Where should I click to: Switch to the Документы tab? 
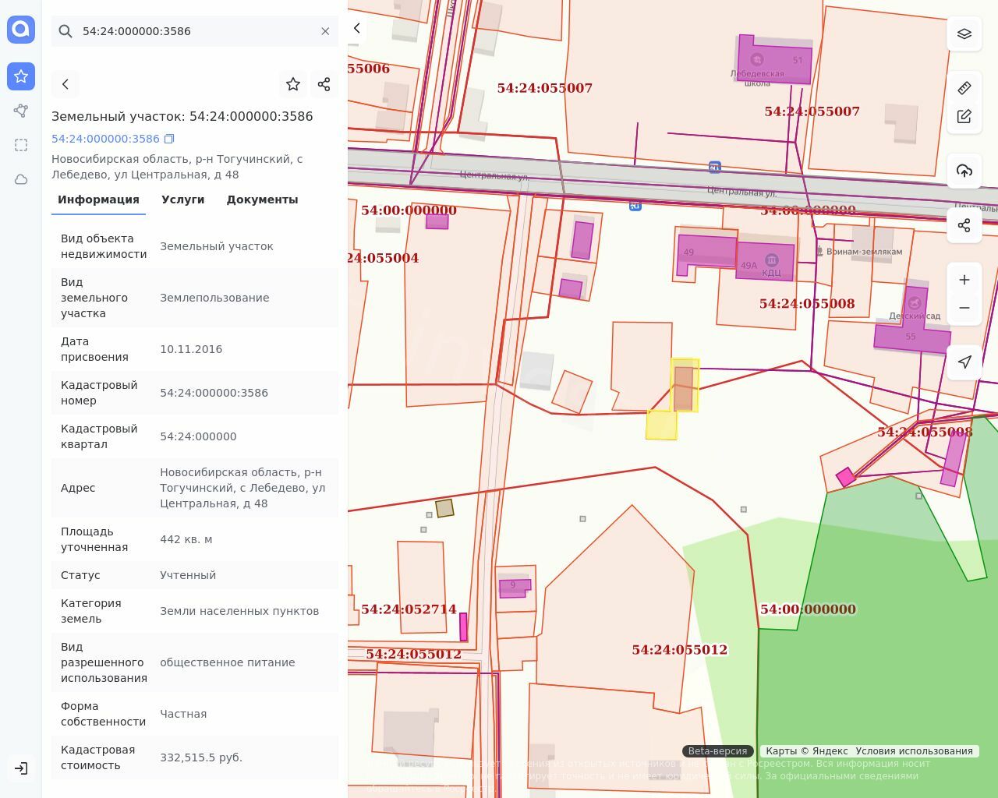(262, 199)
